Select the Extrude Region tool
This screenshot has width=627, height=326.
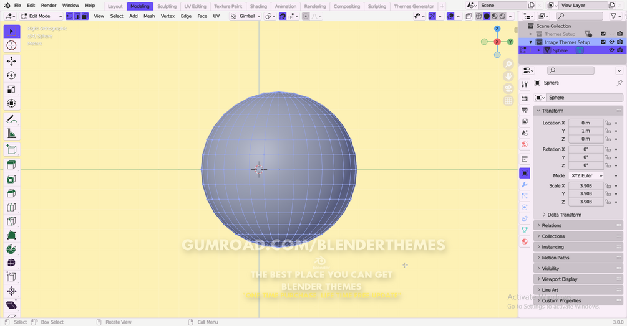click(x=12, y=165)
